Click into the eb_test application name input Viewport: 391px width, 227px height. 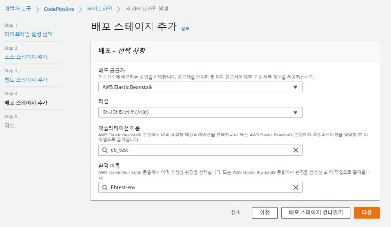(195, 150)
